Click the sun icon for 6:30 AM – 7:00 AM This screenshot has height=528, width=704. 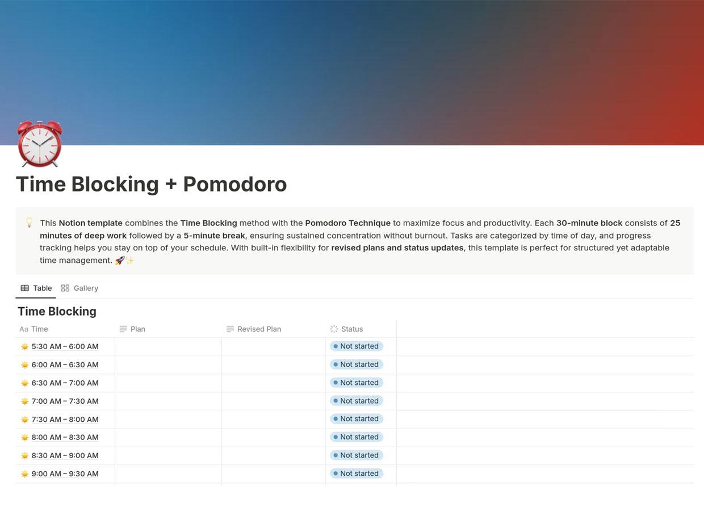click(24, 383)
